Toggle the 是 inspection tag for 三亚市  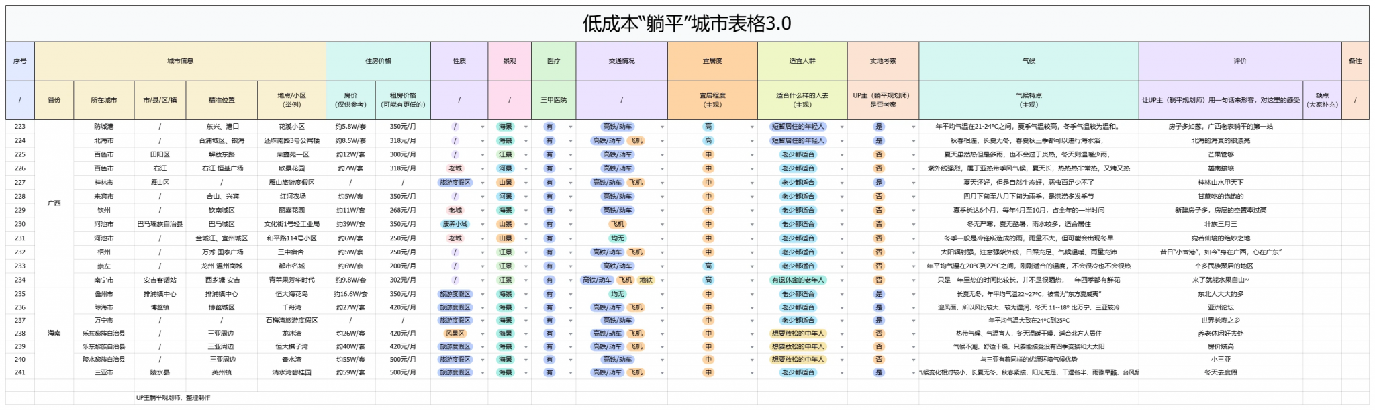tap(878, 372)
